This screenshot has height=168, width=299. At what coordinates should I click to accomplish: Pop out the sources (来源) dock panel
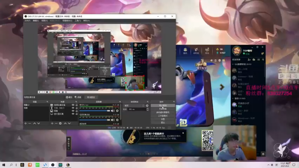[76, 102]
